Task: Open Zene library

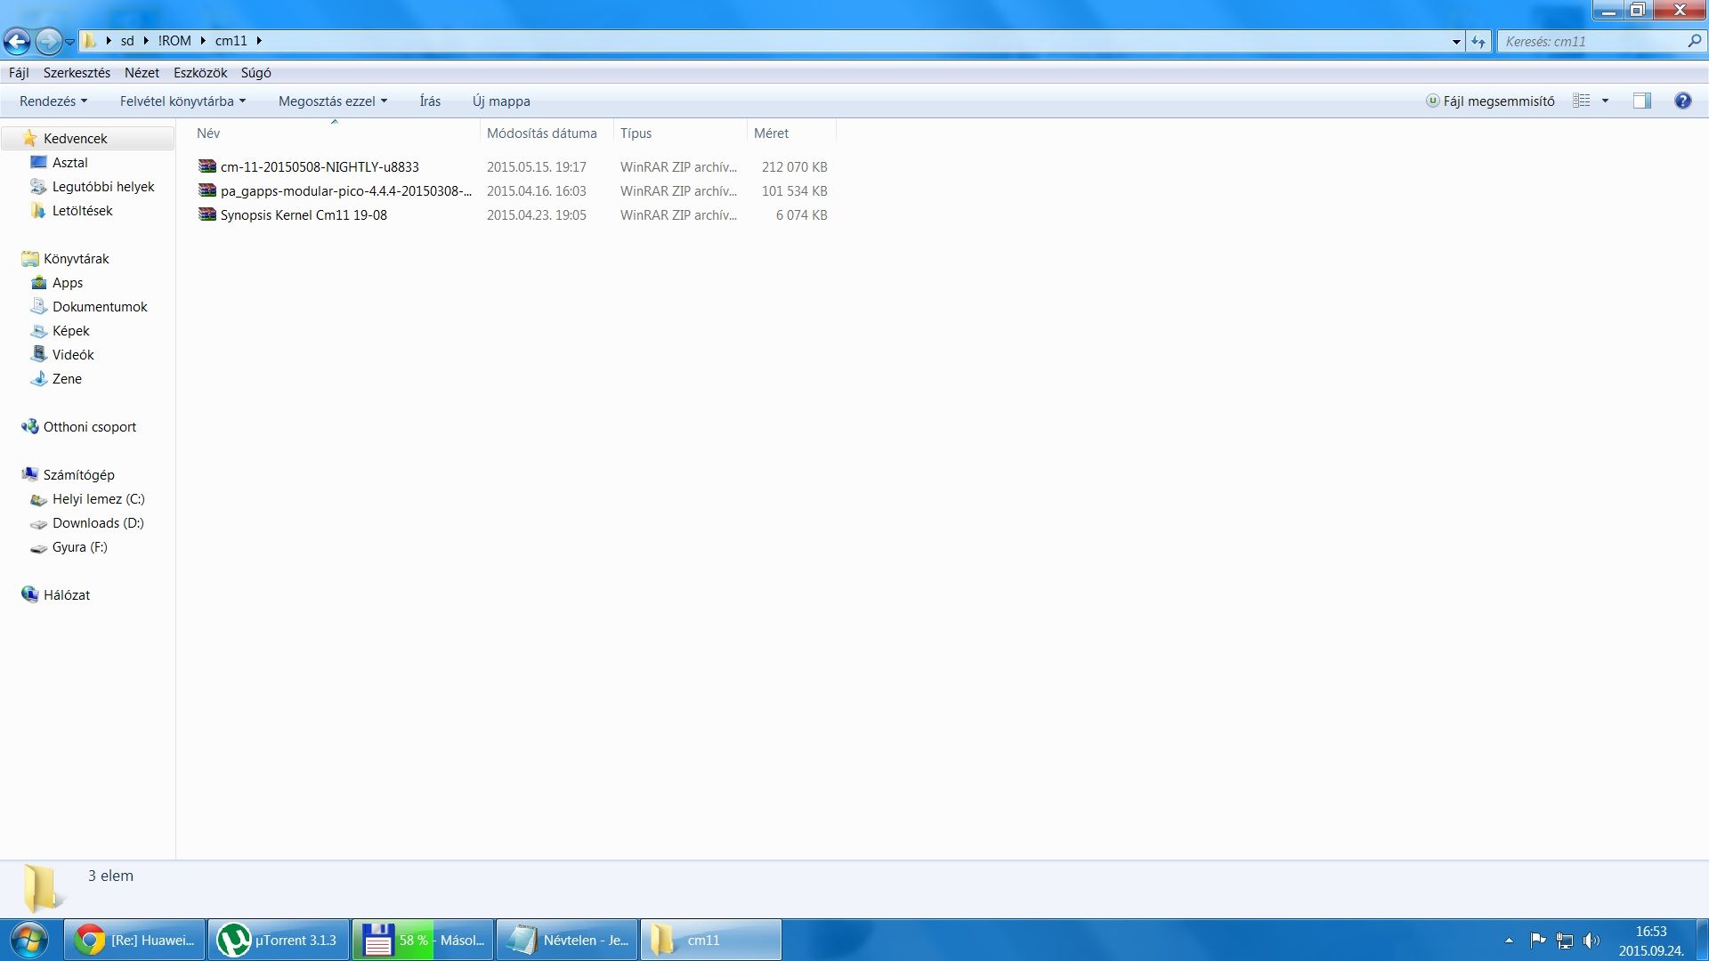Action: coord(67,379)
